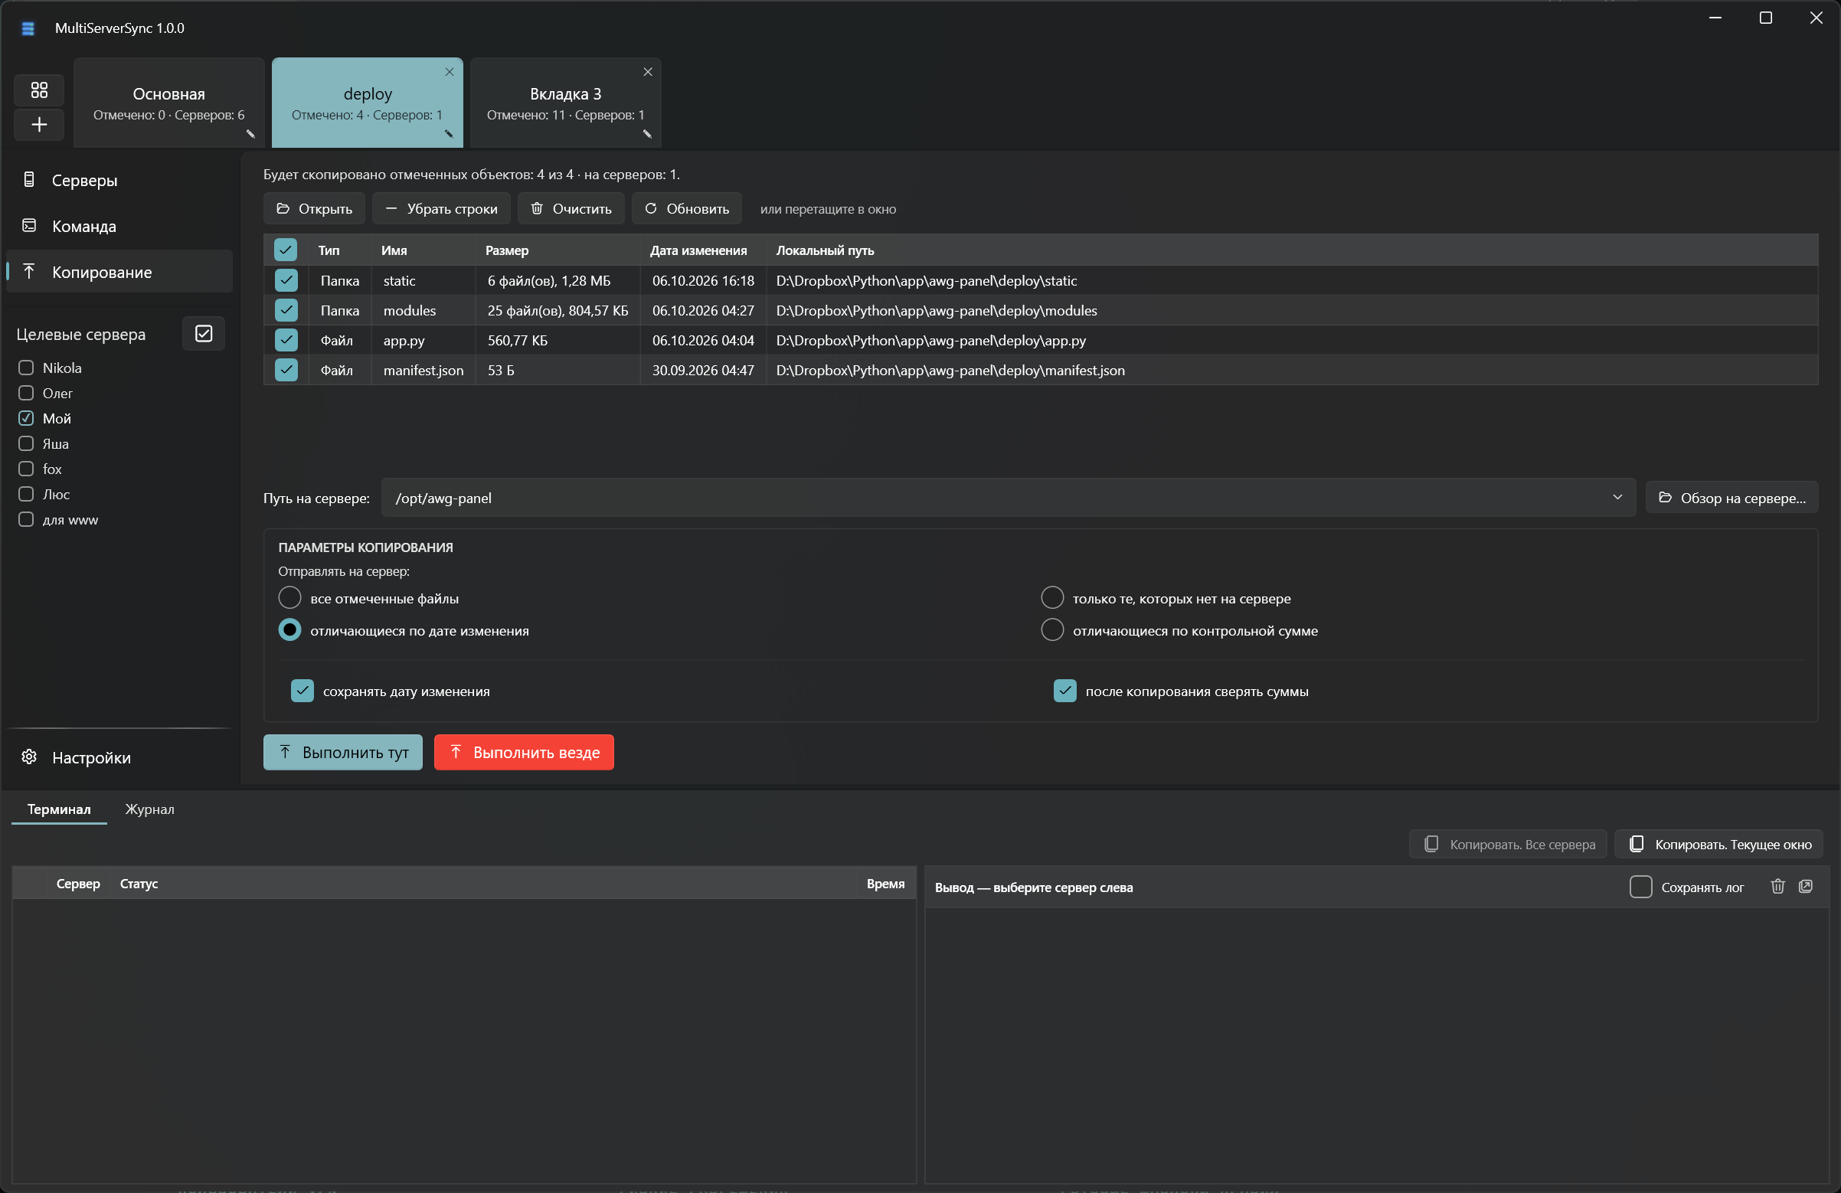Select the Терминал tab

pyautogui.click(x=59, y=809)
